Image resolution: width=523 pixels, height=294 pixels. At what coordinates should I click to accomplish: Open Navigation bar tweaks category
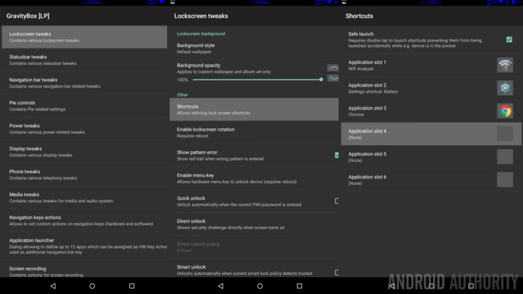(84, 83)
